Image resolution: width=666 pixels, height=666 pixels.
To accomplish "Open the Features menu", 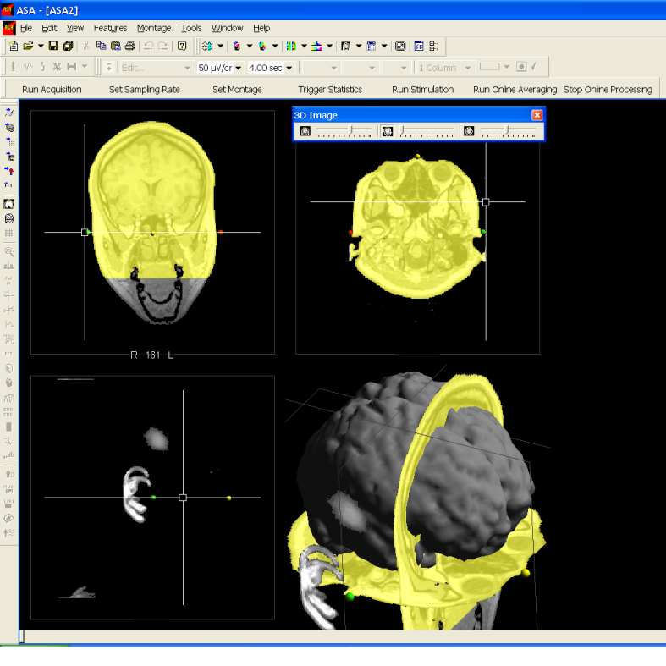I will pos(110,28).
